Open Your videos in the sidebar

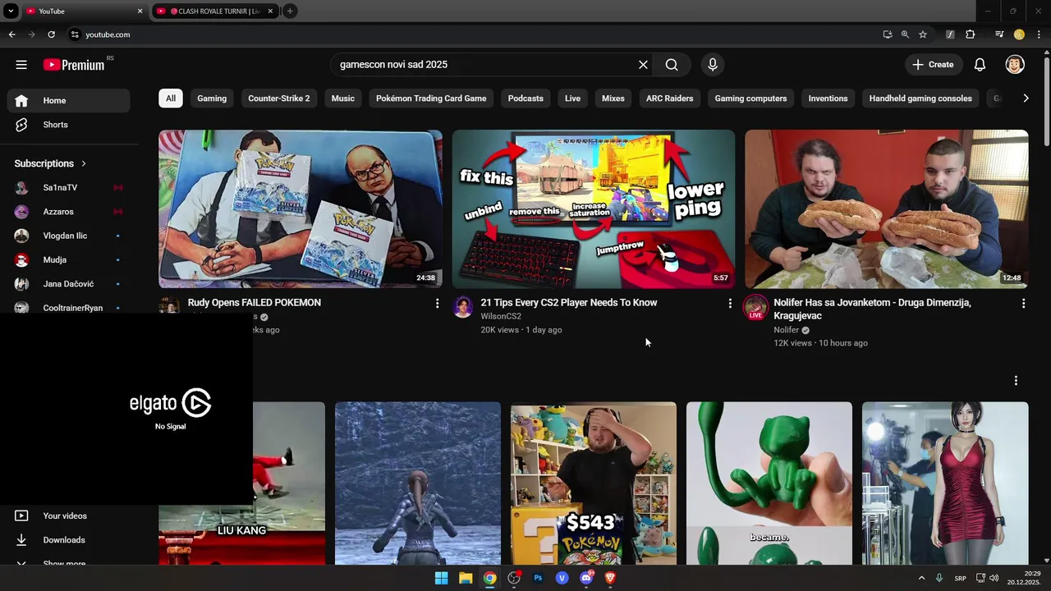tap(69, 515)
